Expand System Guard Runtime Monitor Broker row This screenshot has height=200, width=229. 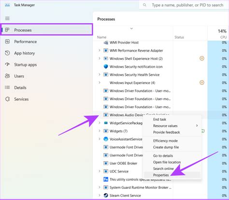point(100,187)
